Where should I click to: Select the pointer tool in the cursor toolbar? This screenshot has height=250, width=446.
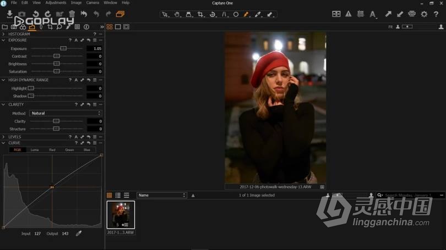[165, 14]
